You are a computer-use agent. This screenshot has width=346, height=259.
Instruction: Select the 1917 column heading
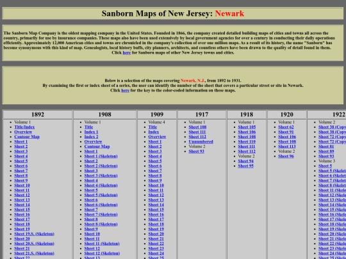pos(202,114)
